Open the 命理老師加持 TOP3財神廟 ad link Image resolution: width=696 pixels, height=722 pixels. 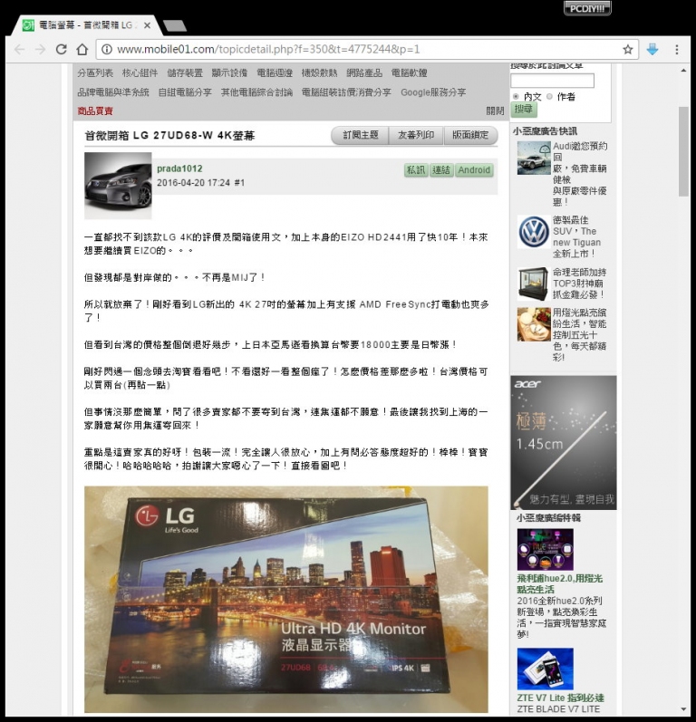579,284
